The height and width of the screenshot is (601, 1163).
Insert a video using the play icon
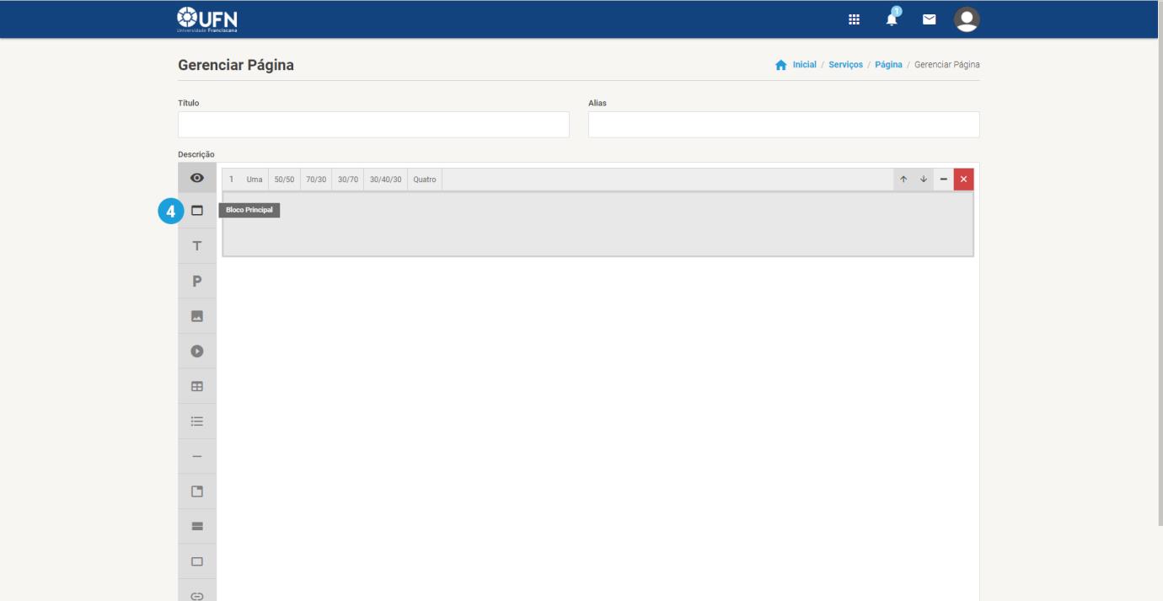point(197,351)
